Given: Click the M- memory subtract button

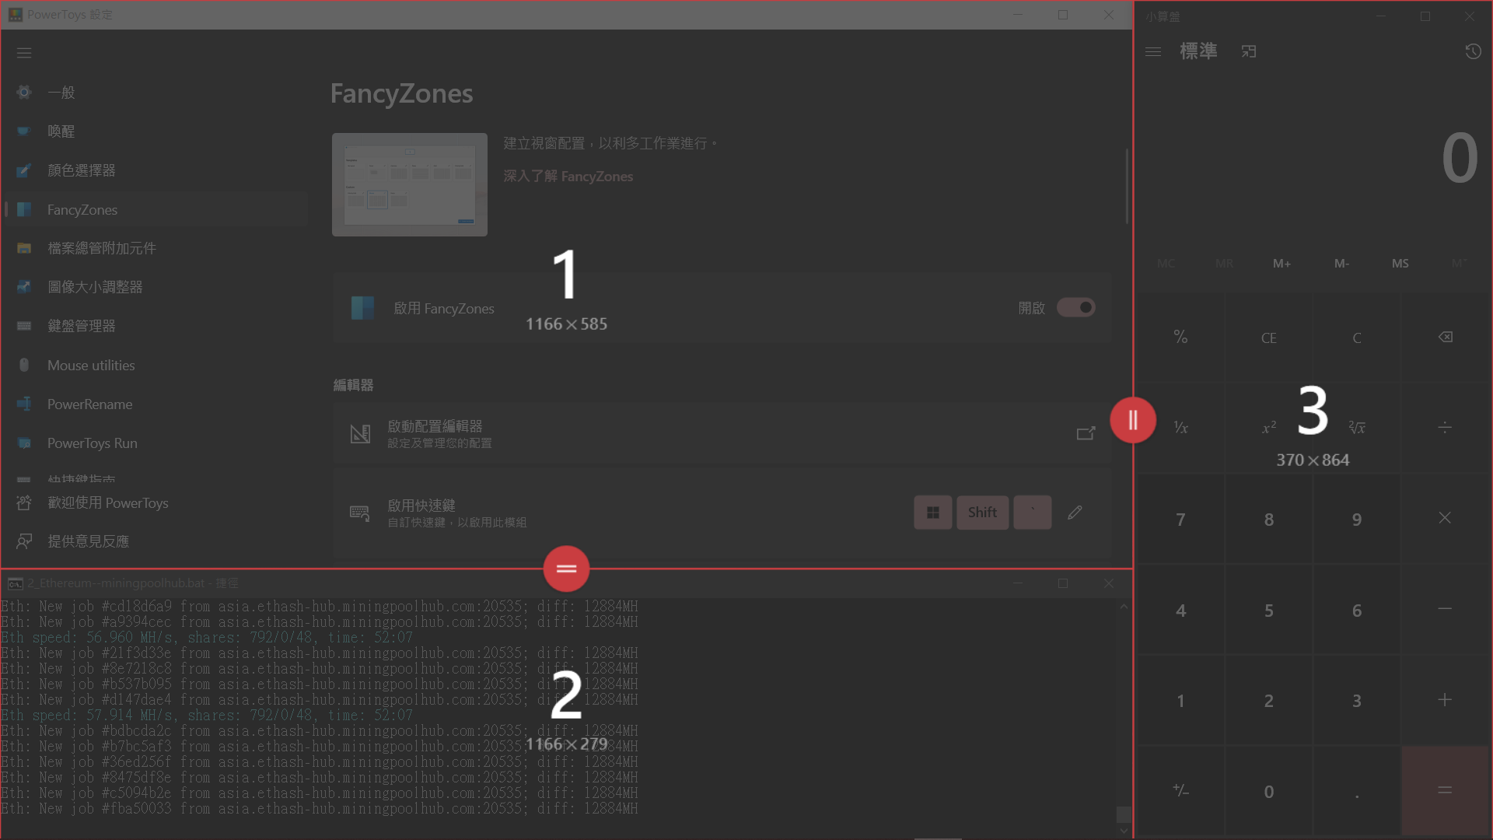Looking at the screenshot, I should pos(1341,264).
